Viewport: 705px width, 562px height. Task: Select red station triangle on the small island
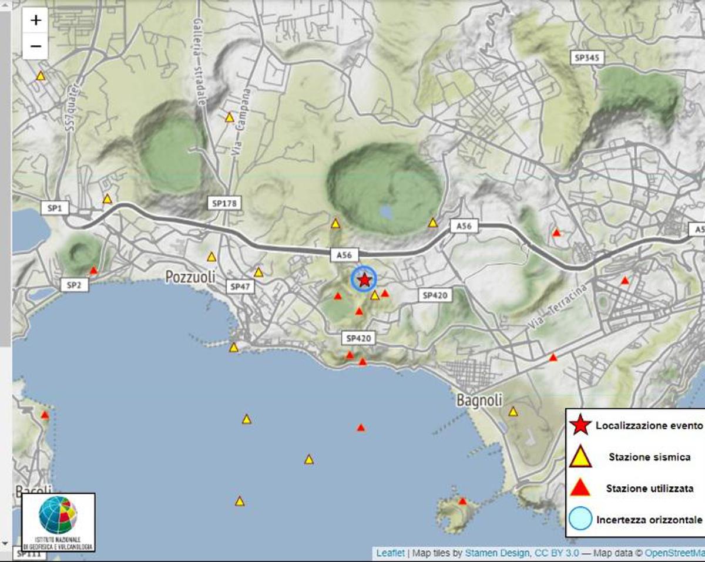pyautogui.click(x=462, y=501)
